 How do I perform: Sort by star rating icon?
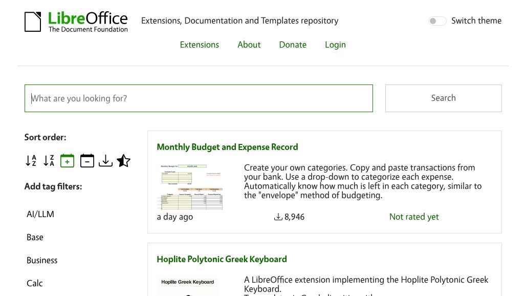click(x=123, y=161)
